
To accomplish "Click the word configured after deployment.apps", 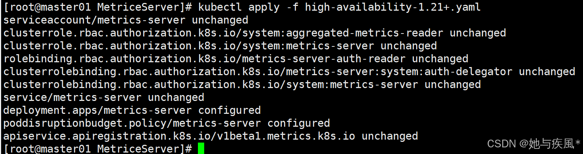I will point(229,110).
